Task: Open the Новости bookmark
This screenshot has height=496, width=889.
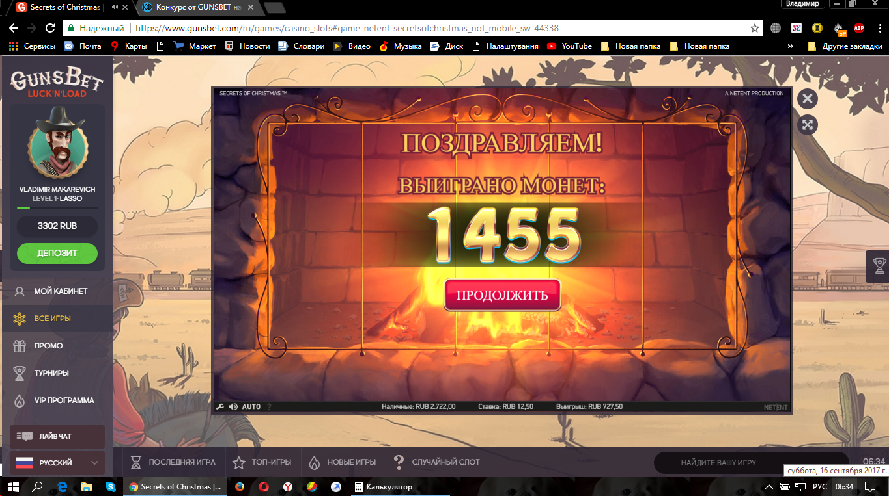Action: pos(247,46)
